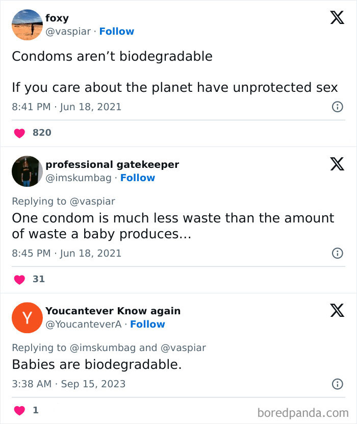The width and height of the screenshot is (357, 424).
Task: Click the heart icon showing 31 likes
Action: [19, 279]
